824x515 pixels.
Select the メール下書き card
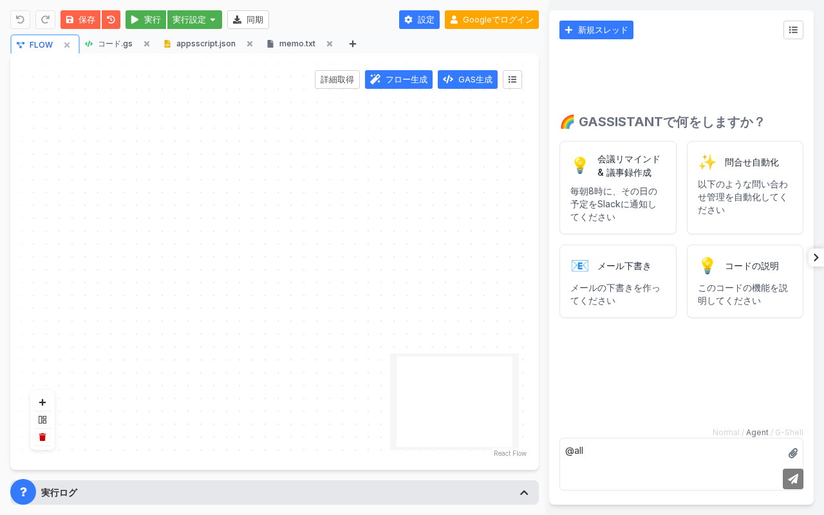618,281
